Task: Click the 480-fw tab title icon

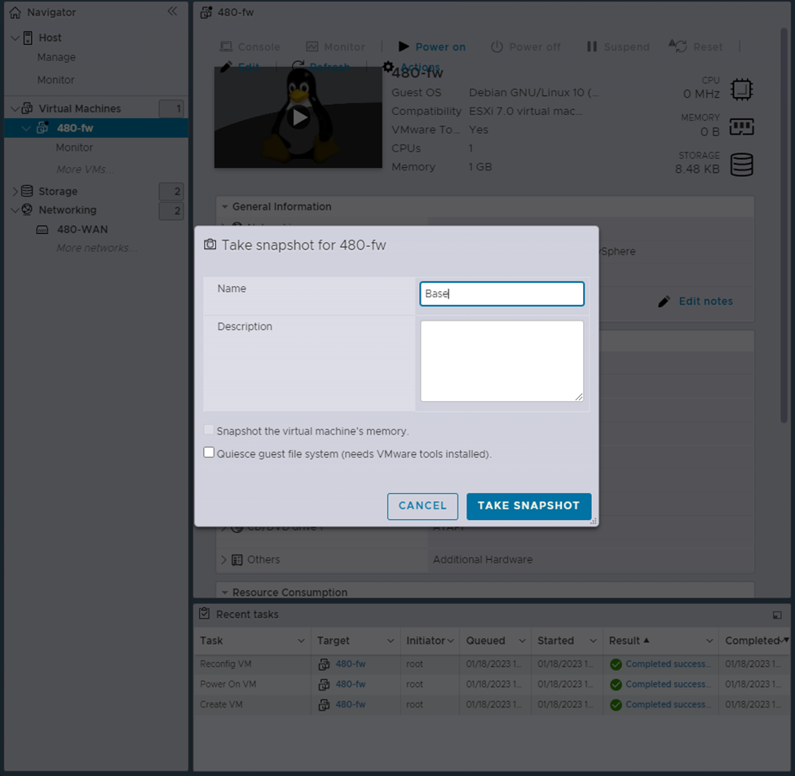Action: click(x=205, y=12)
